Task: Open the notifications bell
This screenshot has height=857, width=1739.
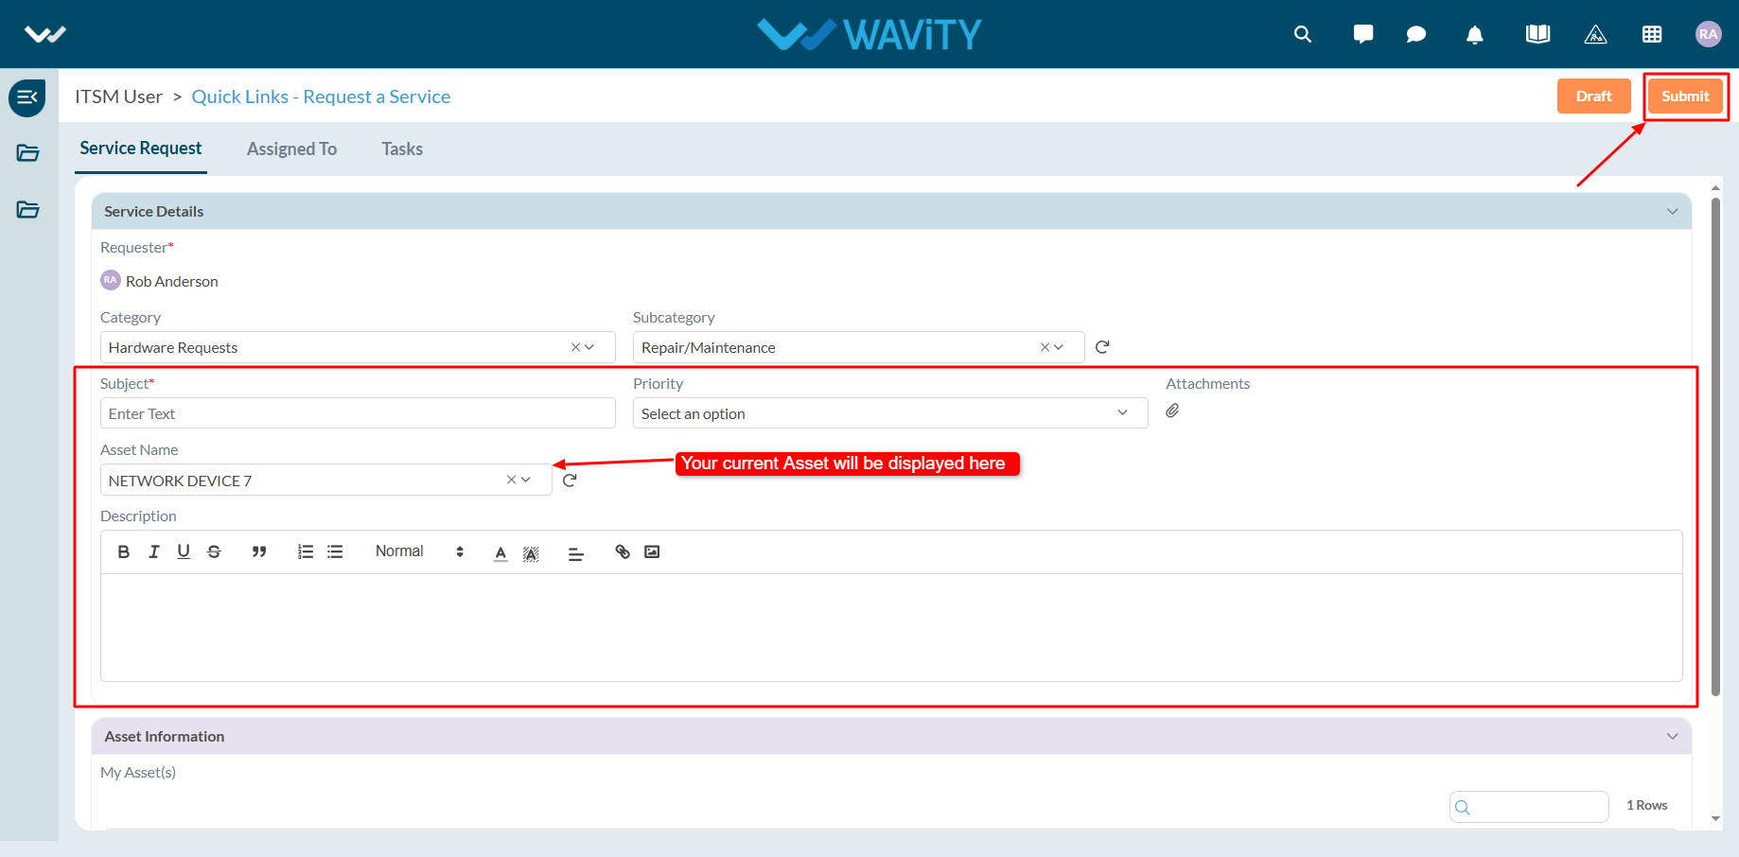Action: coord(1474,35)
